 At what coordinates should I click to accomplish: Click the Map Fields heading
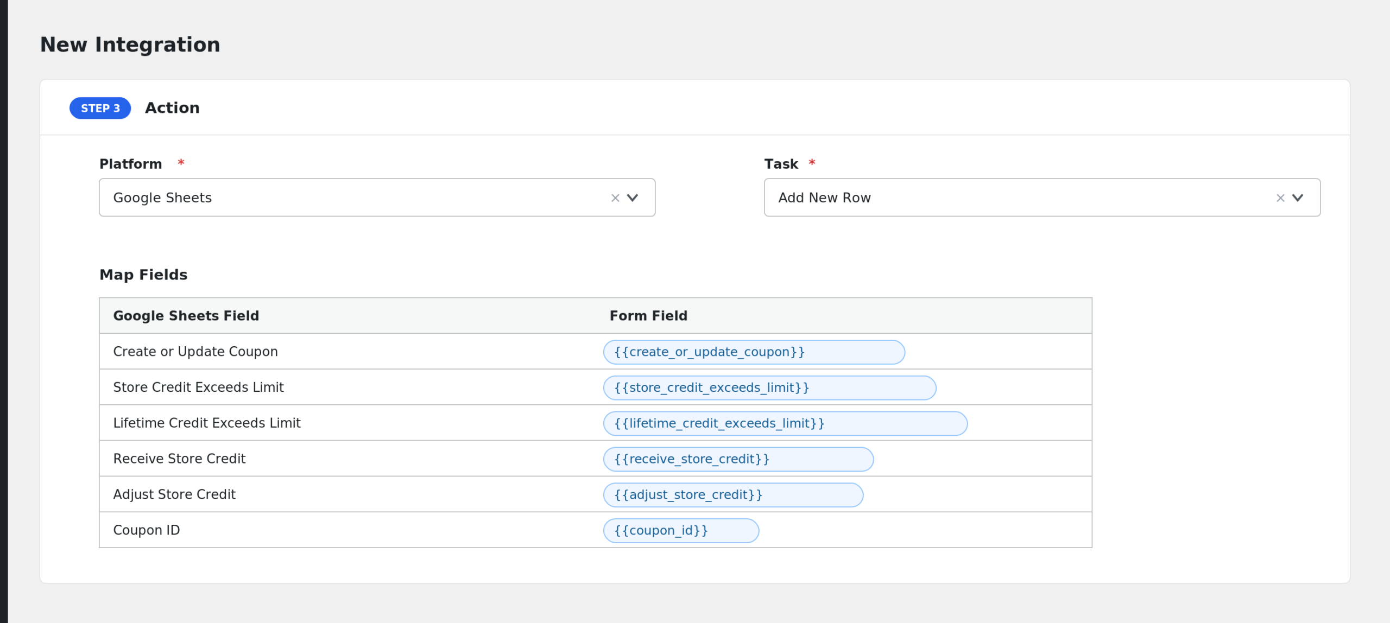click(x=143, y=275)
